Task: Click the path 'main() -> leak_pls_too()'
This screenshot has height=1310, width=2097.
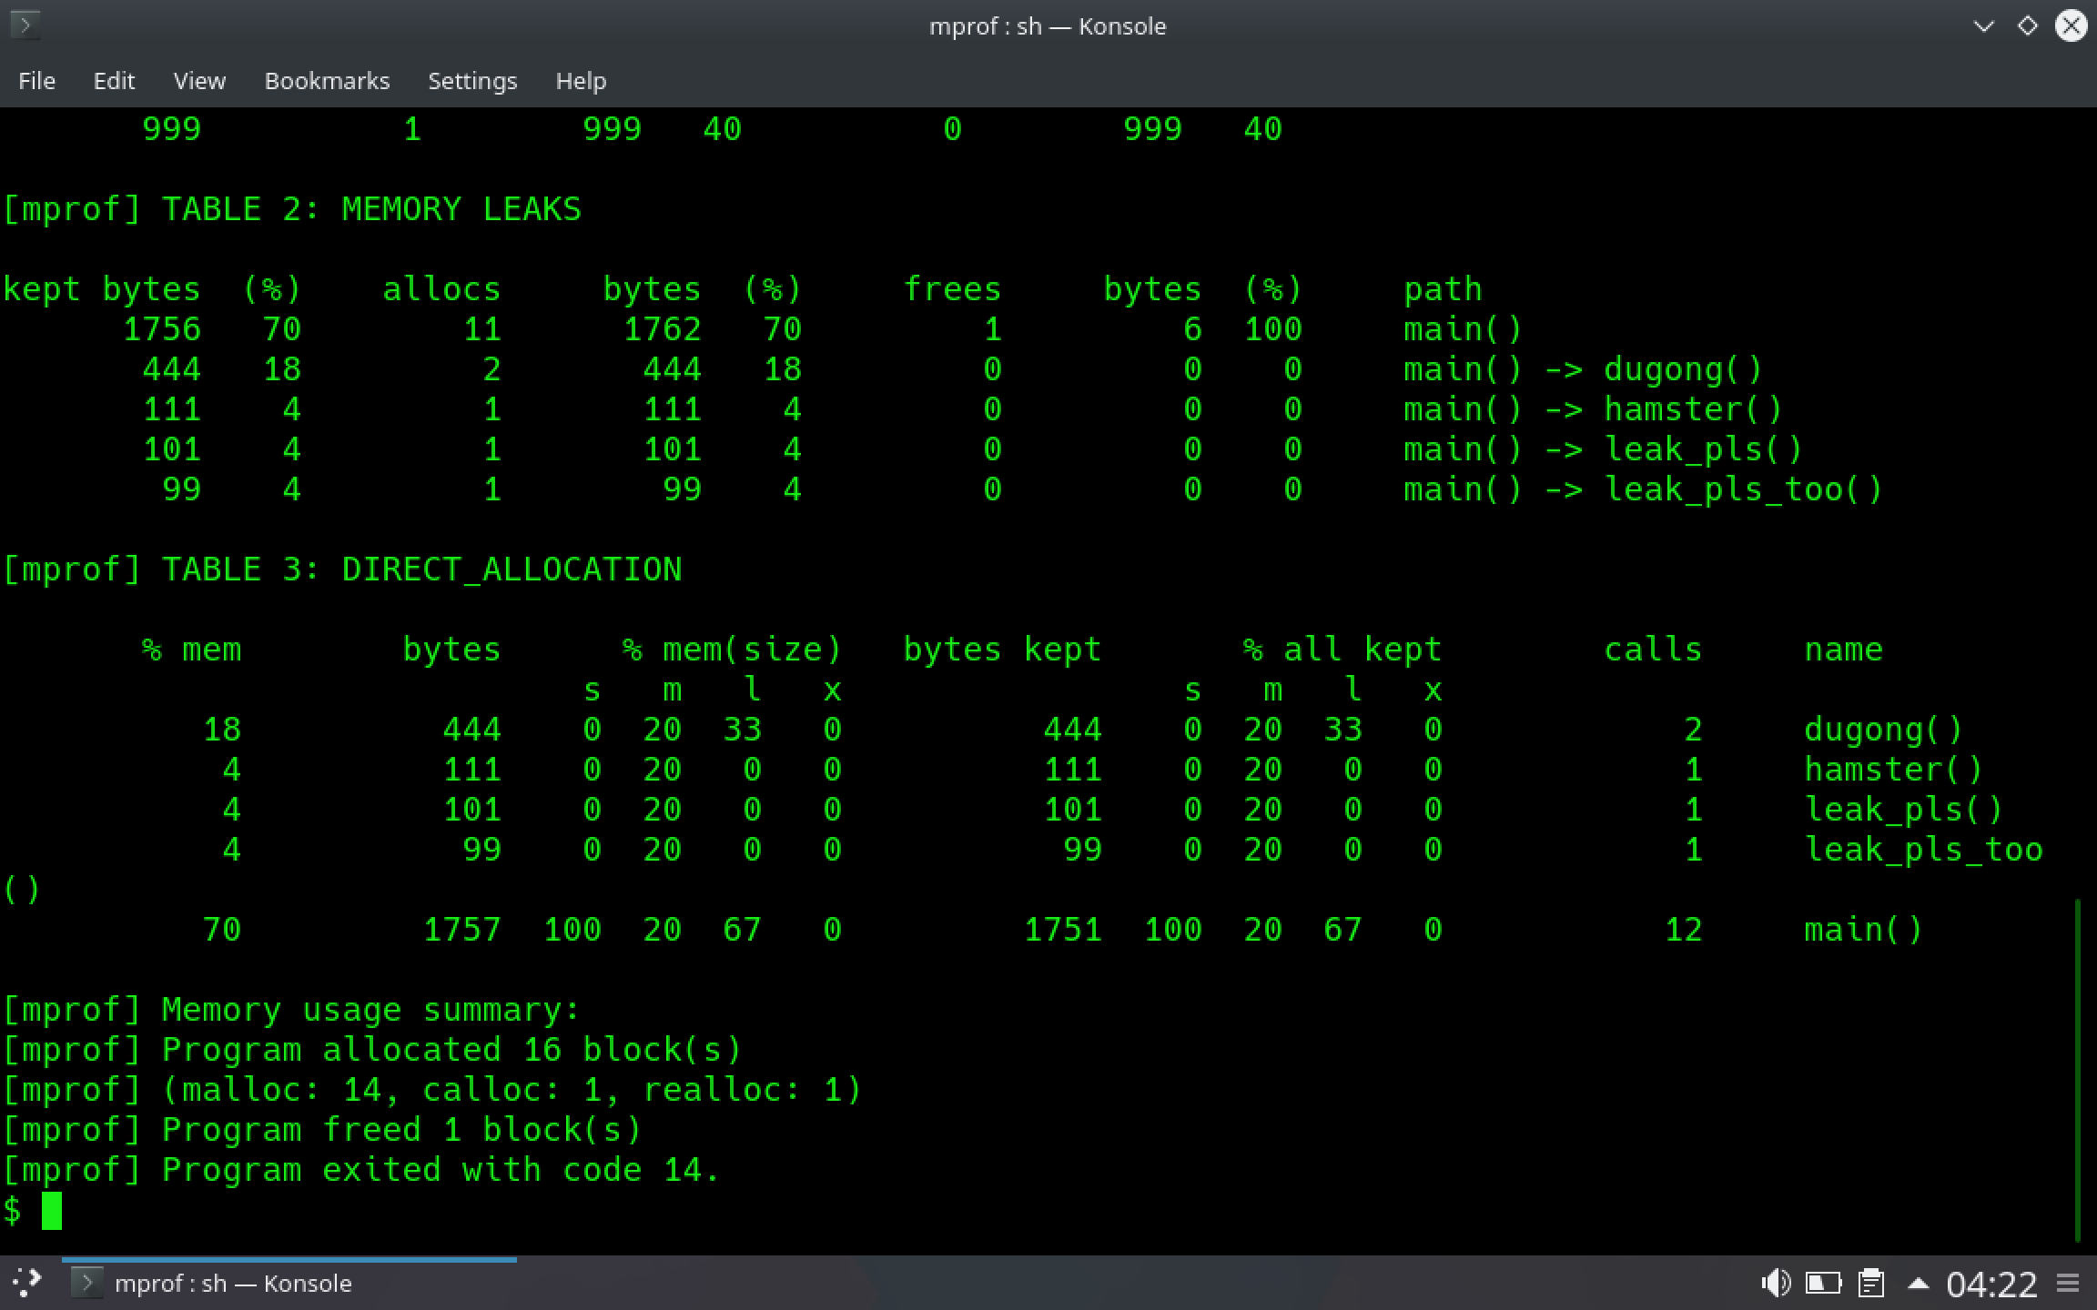Action: (1643, 489)
